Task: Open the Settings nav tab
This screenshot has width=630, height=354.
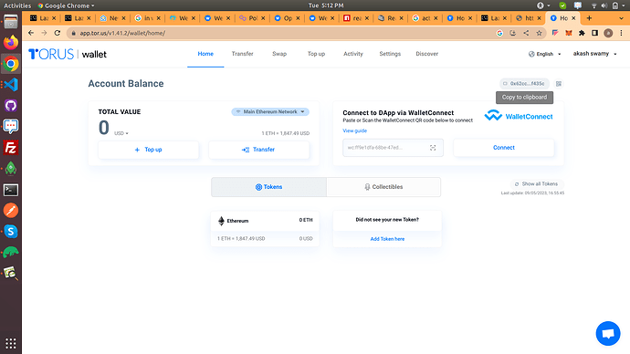Action: pos(390,54)
